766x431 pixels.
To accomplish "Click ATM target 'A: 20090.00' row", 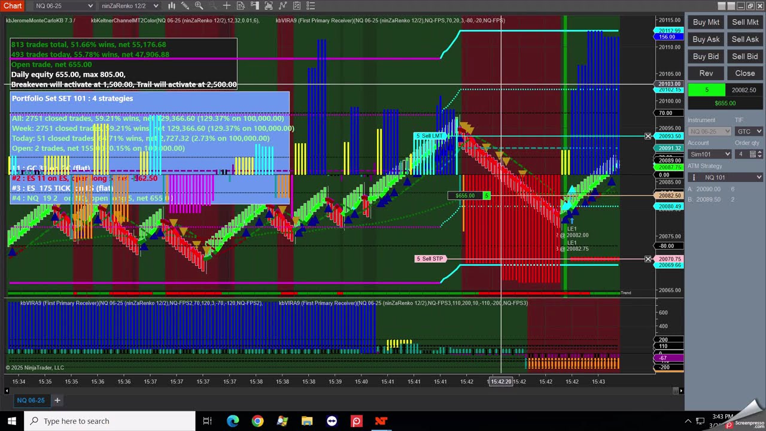I will point(712,189).
